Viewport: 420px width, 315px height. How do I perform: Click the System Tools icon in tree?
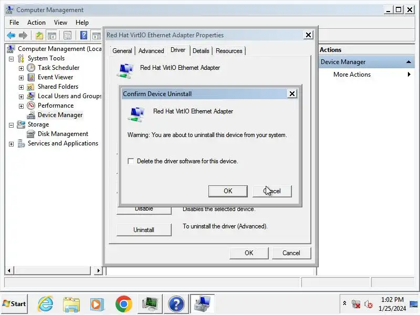point(21,58)
